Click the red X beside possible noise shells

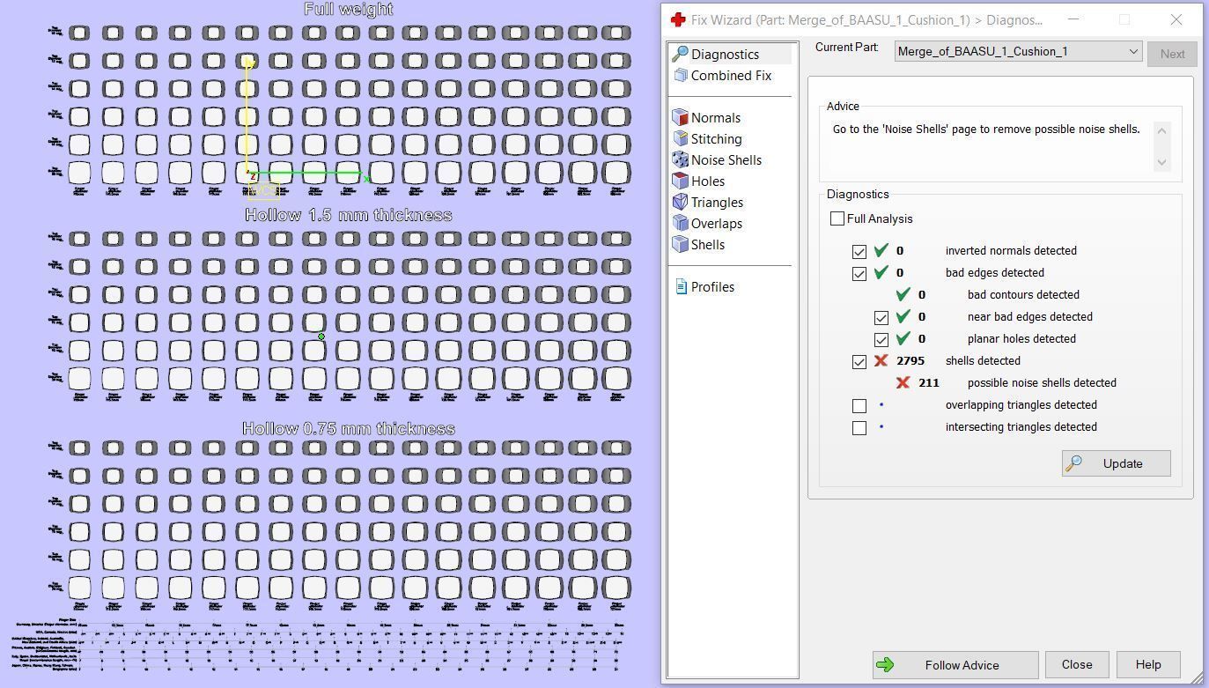[903, 383]
